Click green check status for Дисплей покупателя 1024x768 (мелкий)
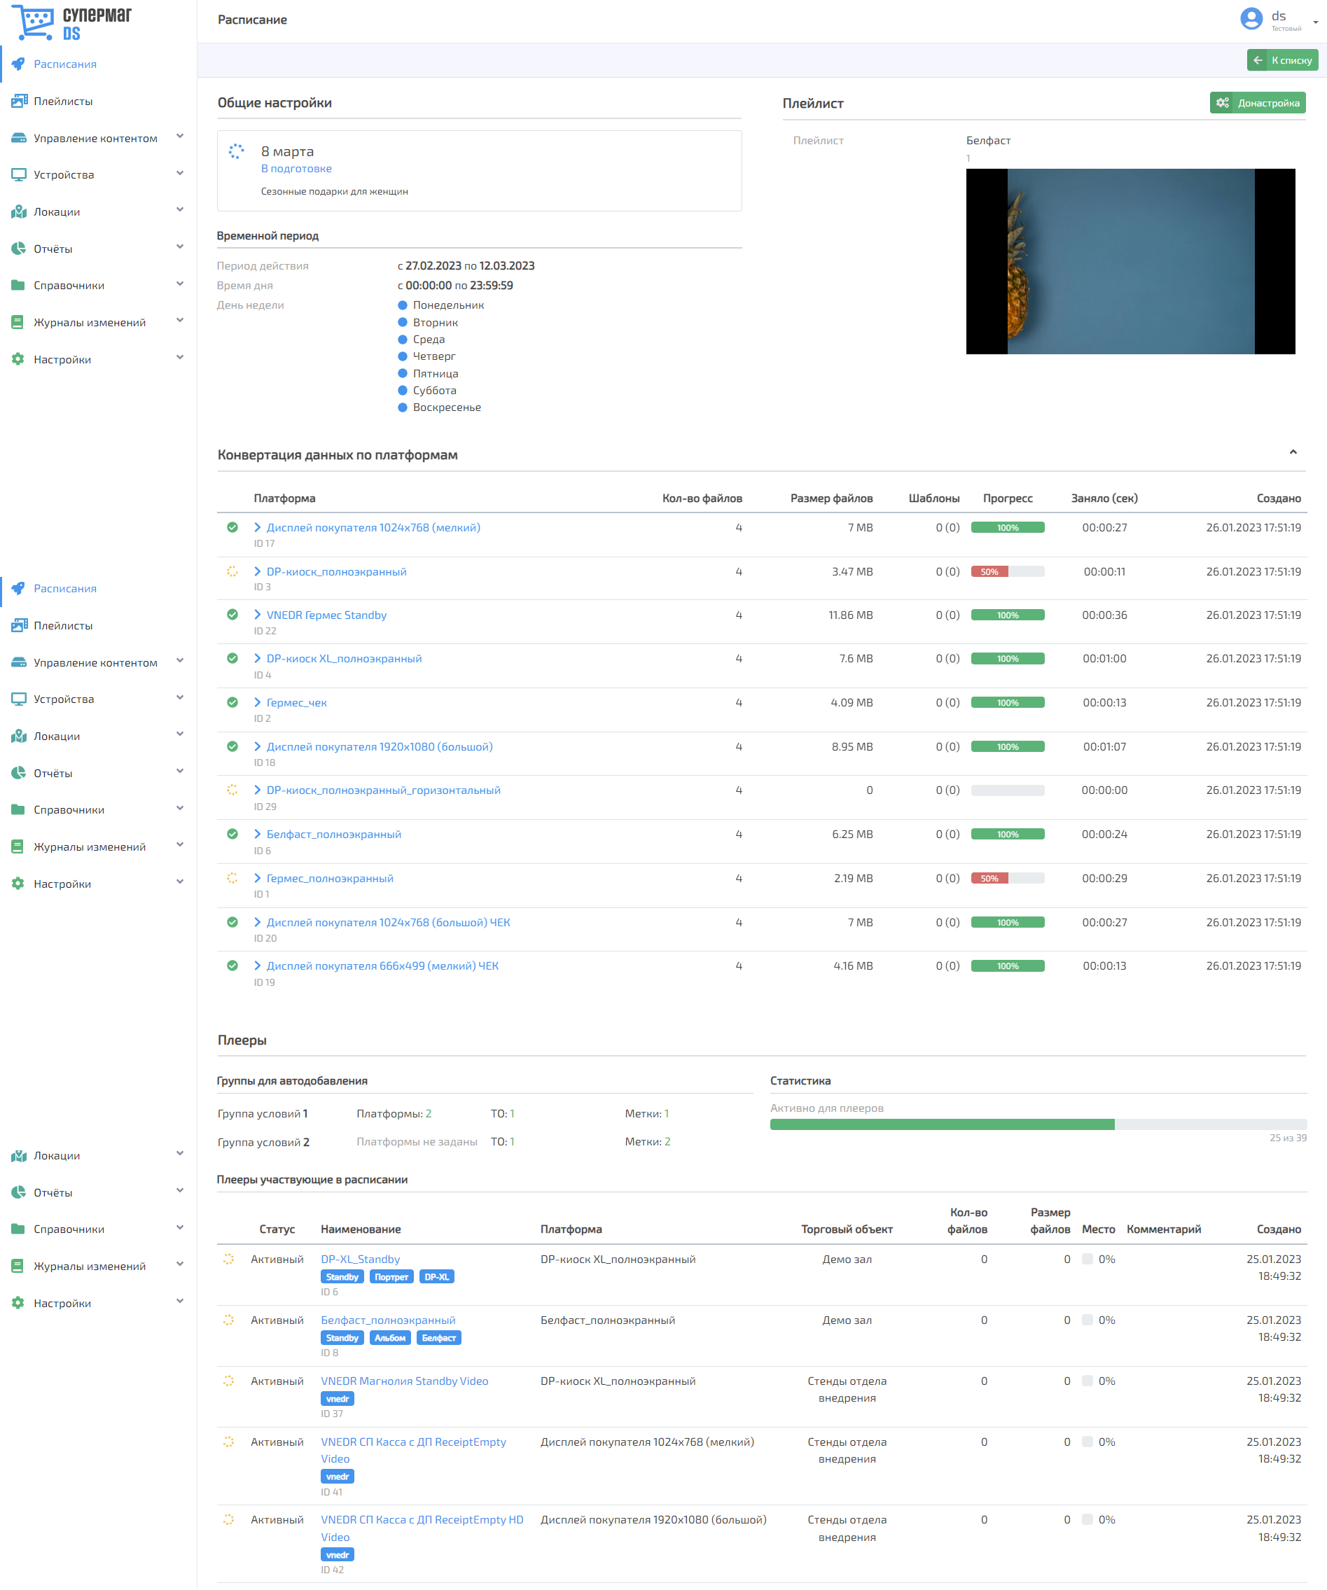This screenshot has height=1590, width=1327. [x=232, y=528]
